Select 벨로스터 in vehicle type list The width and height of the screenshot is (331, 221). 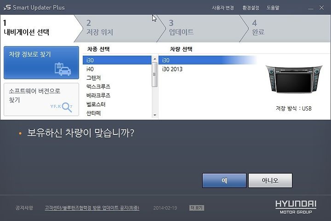[x=117, y=104]
